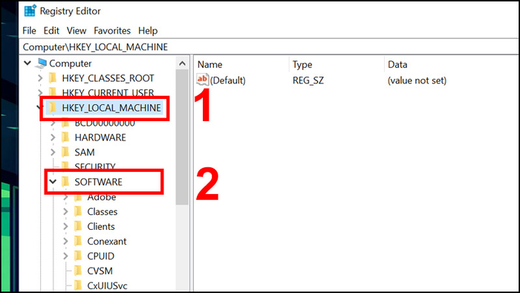This screenshot has width=520, height=293.
Task: Select the CVSM key label
Action: [100, 271]
